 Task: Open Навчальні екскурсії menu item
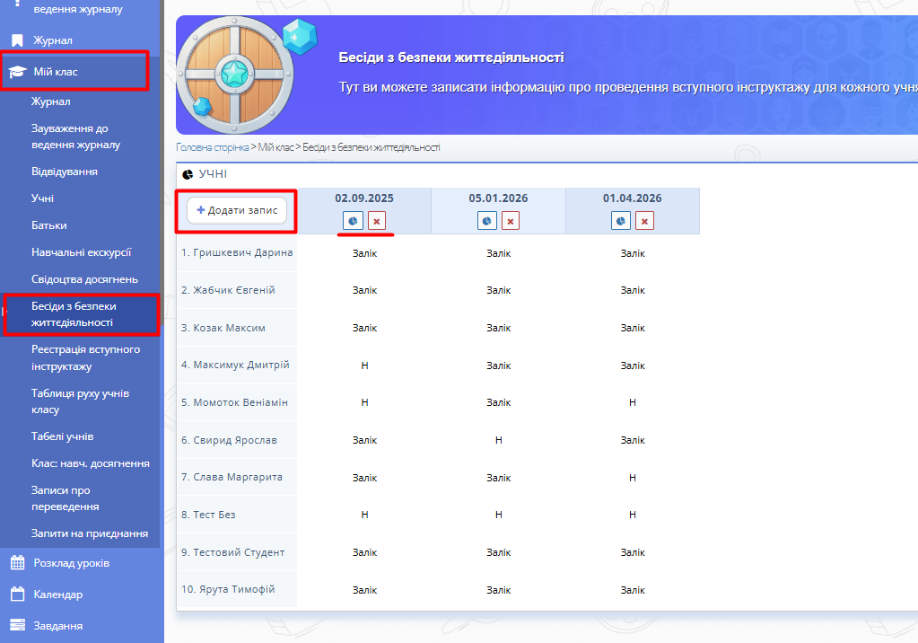click(x=81, y=252)
